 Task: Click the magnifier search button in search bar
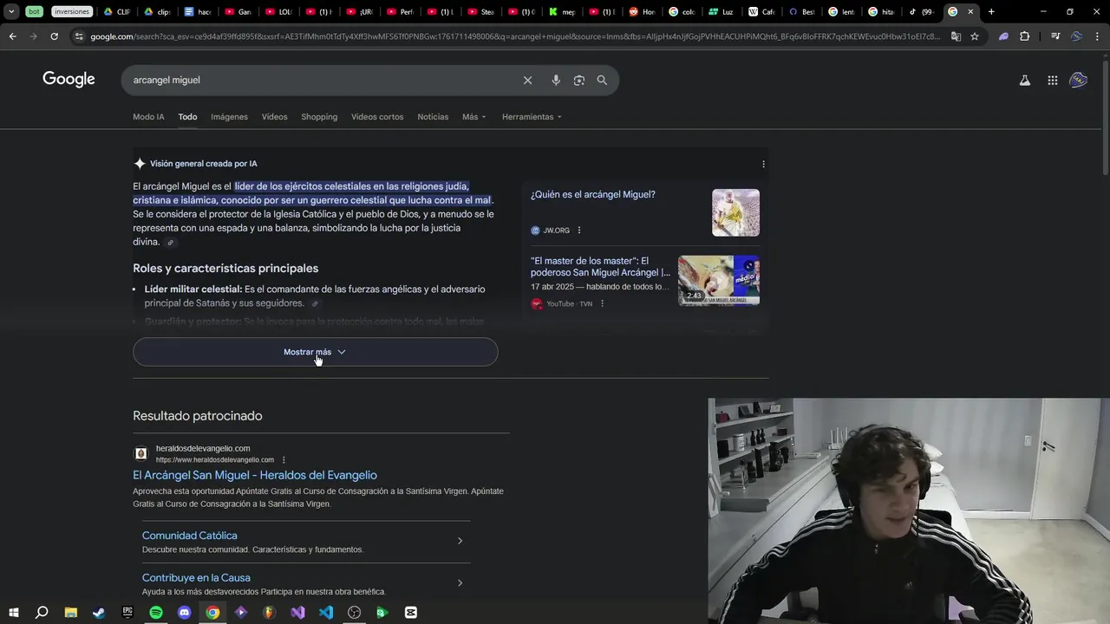pyautogui.click(x=602, y=80)
